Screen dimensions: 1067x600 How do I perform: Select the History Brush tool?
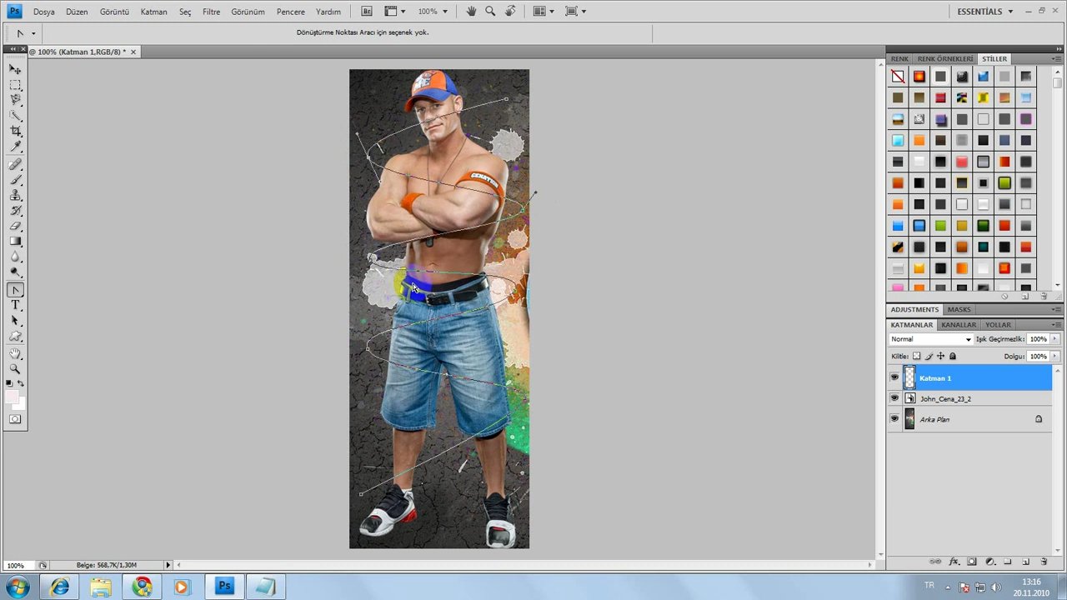[x=15, y=211]
